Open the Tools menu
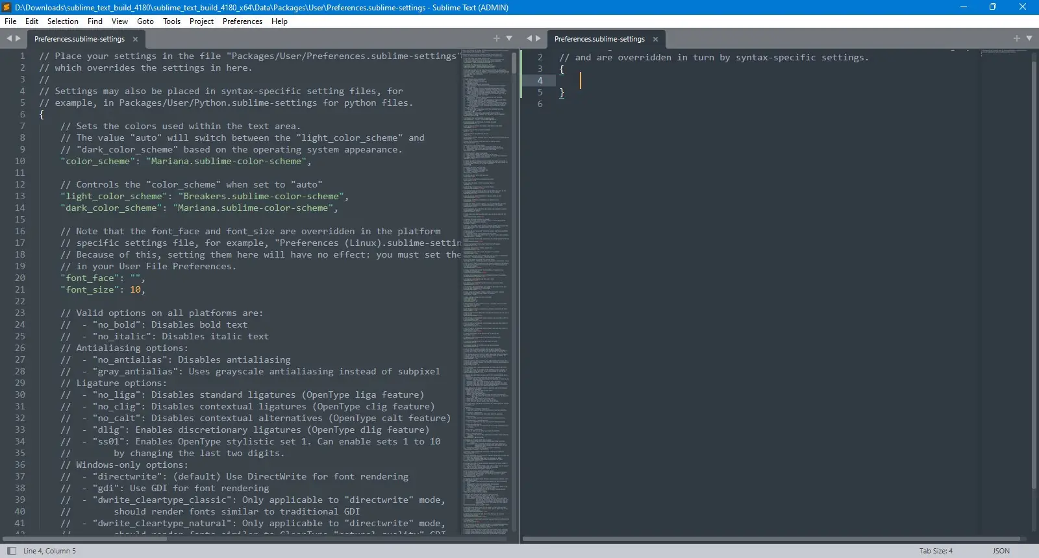The width and height of the screenshot is (1039, 558). [x=172, y=21]
